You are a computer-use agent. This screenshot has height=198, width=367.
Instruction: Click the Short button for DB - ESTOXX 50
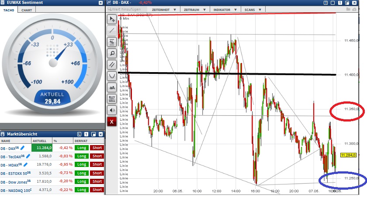[97, 173]
